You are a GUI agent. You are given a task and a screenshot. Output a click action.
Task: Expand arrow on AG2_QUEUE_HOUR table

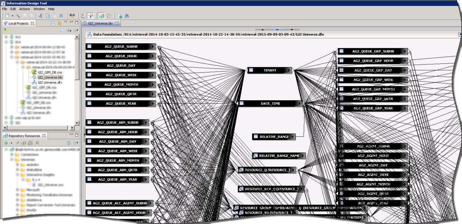(153, 56)
